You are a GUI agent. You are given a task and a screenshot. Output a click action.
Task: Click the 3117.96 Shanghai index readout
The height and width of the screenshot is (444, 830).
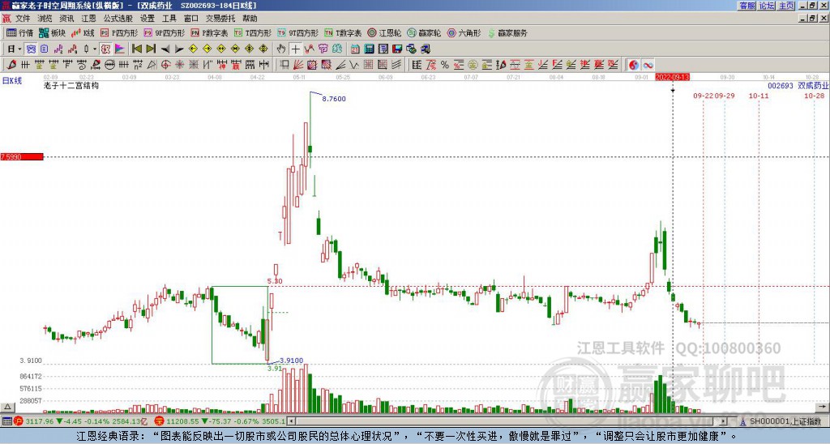click(40, 421)
